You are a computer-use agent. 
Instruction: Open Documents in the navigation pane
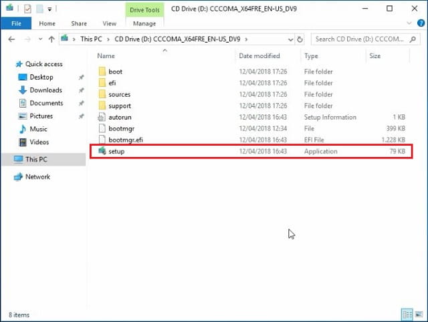click(46, 103)
